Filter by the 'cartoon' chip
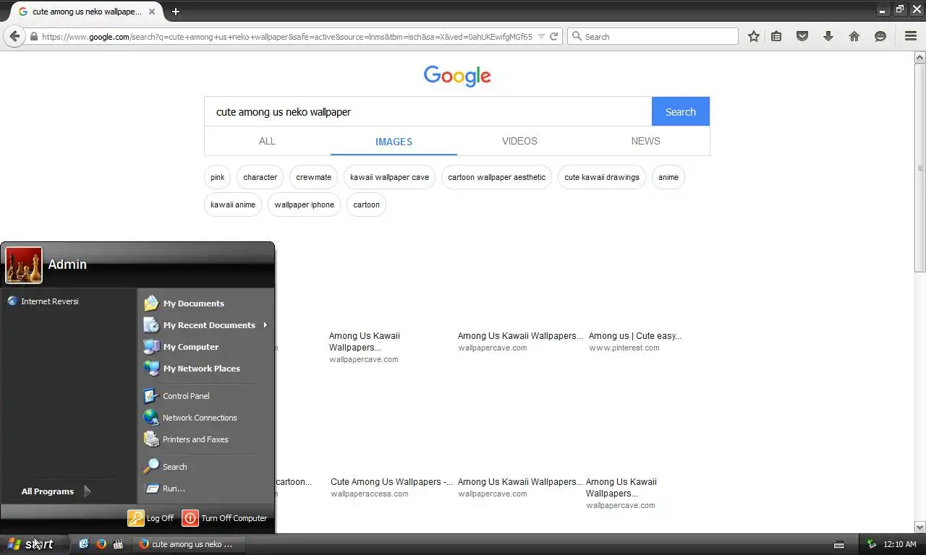Viewport: 926px width, 555px height. pos(366,205)
